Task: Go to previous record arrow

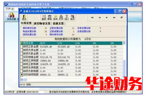Action: pos(100,18)
